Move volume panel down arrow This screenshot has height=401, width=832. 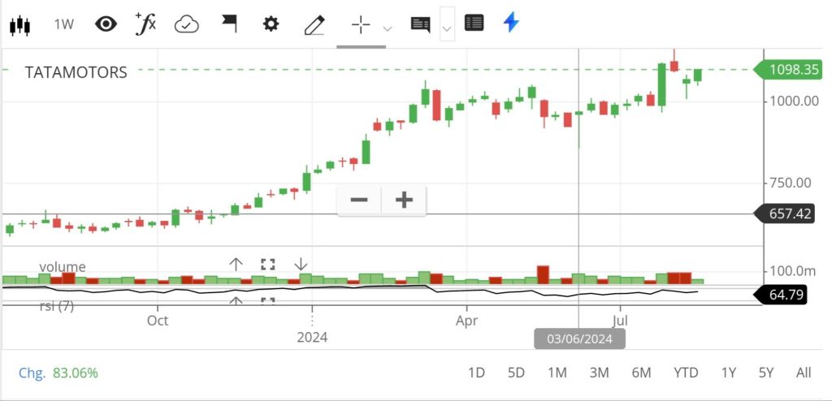[301, 264]
